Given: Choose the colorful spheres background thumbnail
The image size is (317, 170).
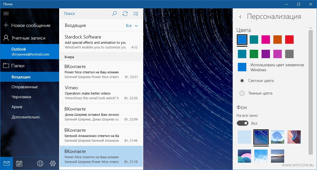Looking at the screenshot, I should tap(244, 156).
